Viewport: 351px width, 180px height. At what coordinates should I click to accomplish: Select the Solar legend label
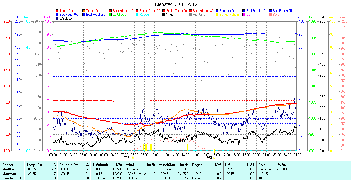click(276, 15)
